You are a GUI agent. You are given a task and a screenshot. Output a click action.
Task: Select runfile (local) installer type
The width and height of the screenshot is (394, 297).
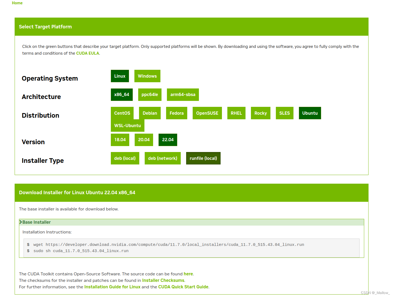(203, 158)
